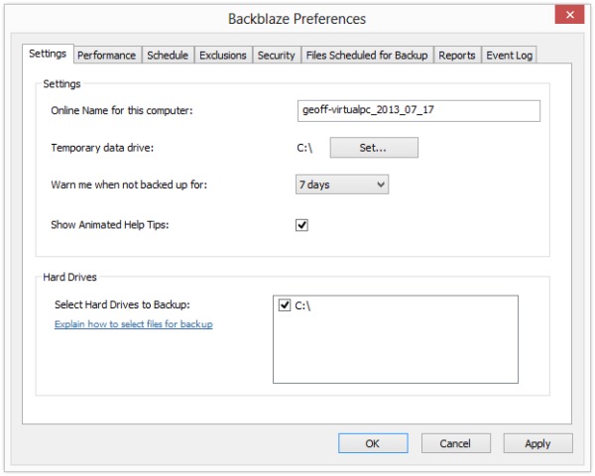595x476 pixels.
Task: Go to the Exclusions tab
Action: click(223, 56)
